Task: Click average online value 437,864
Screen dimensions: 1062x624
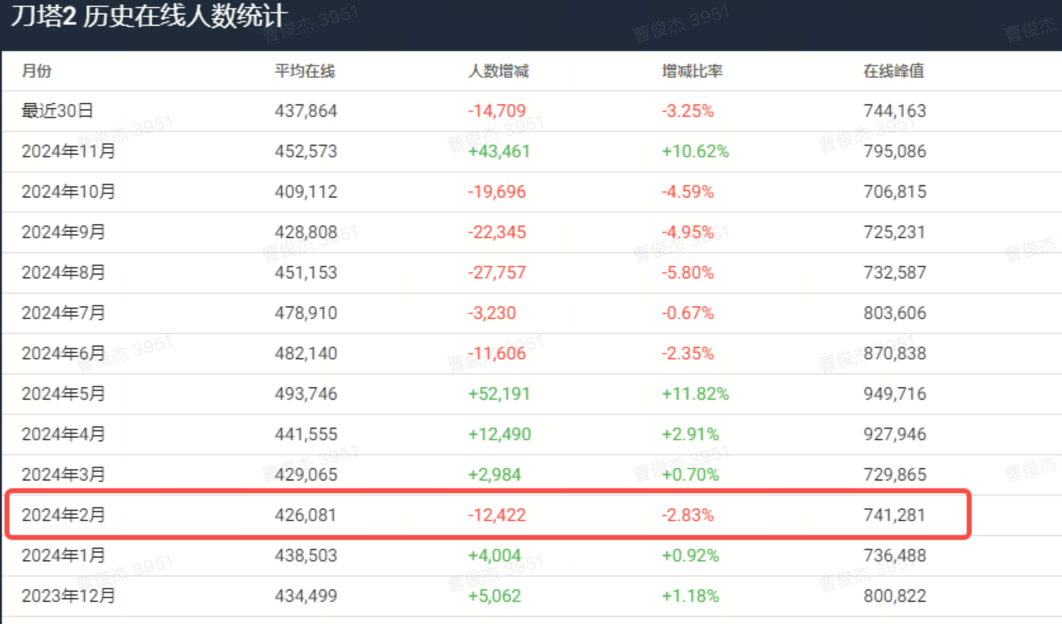Action: click(306, 111)
